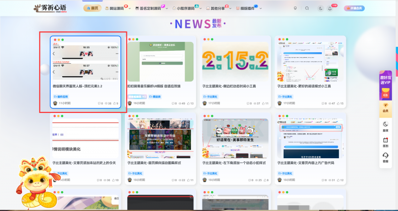Open notifications bell icon
This screenshot has width=398, height=211.
pos(329,8)
